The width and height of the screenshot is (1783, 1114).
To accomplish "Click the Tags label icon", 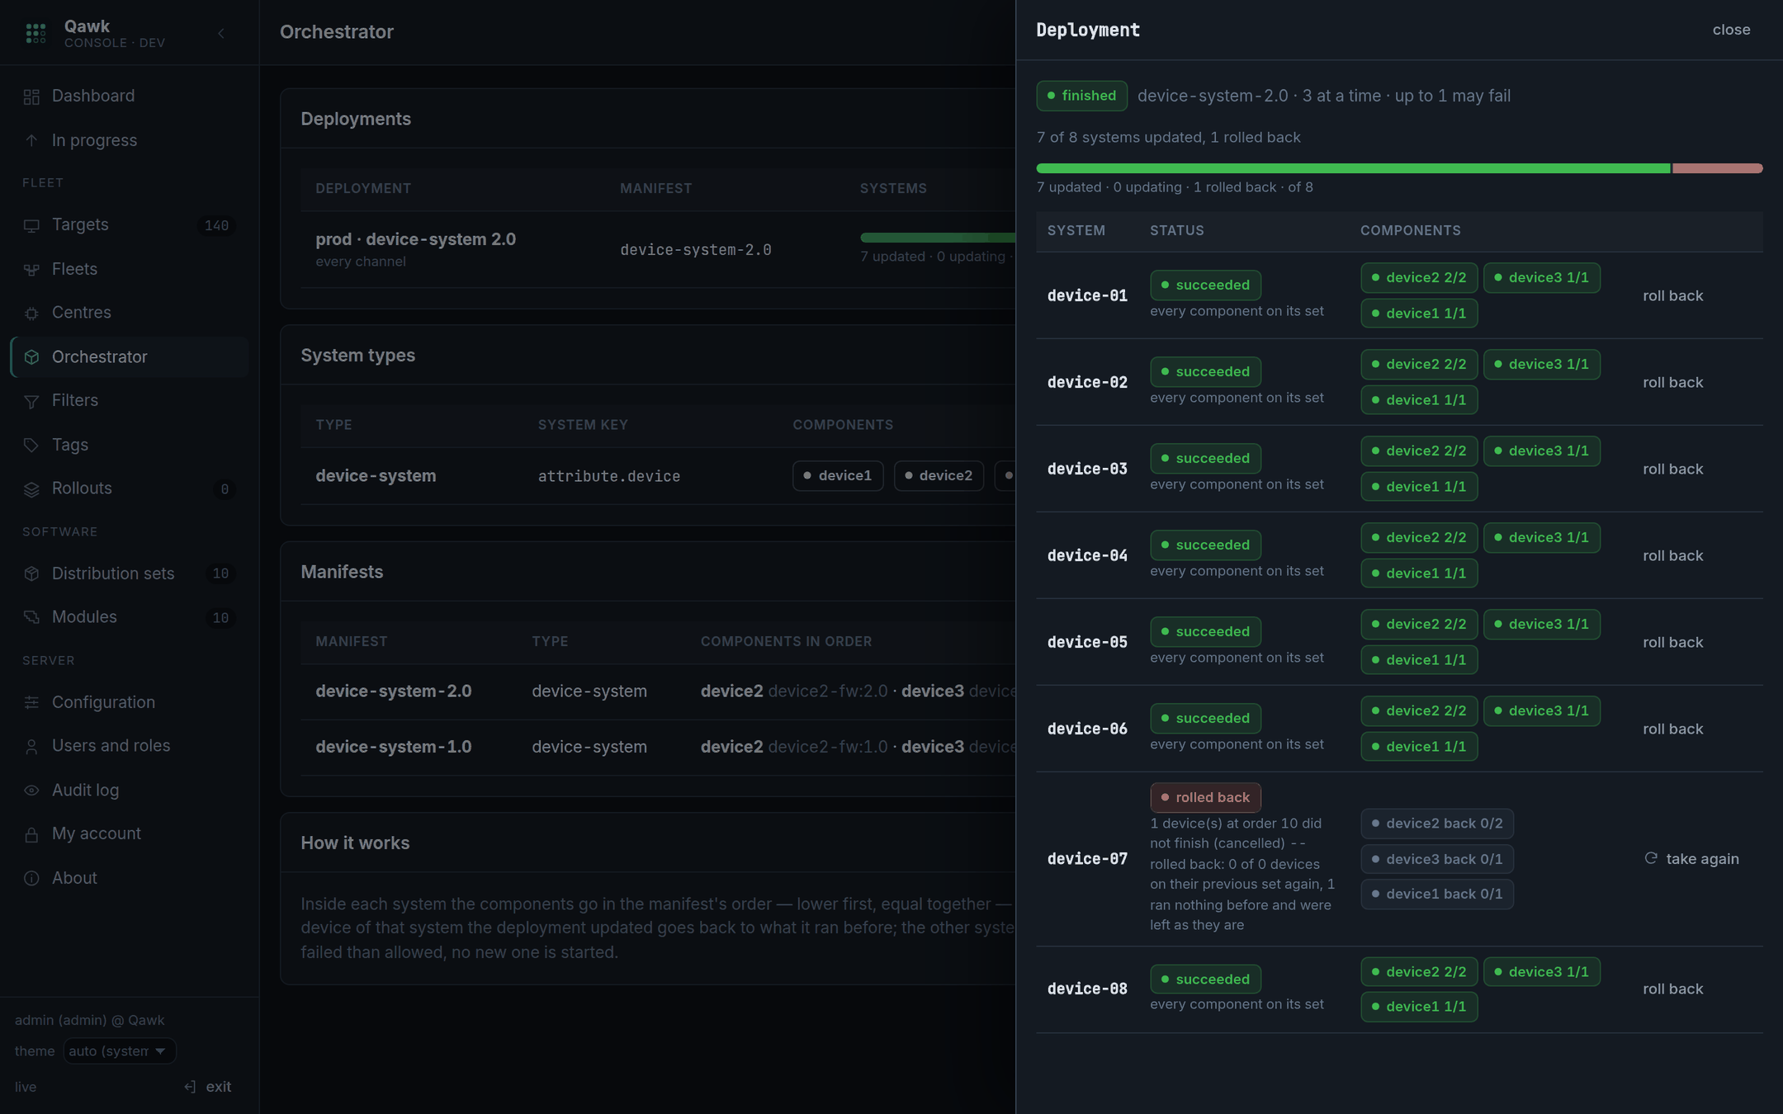I will coord(31,446).
